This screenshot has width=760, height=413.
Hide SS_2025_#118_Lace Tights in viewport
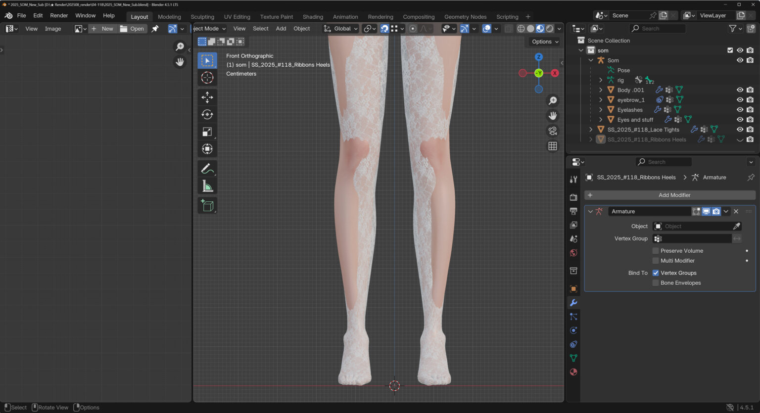pos(740,130)
